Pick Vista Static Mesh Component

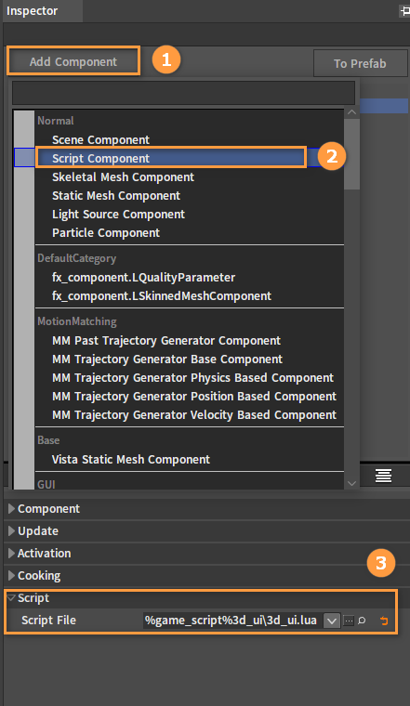pyautogui.click(x=131, y=459)
